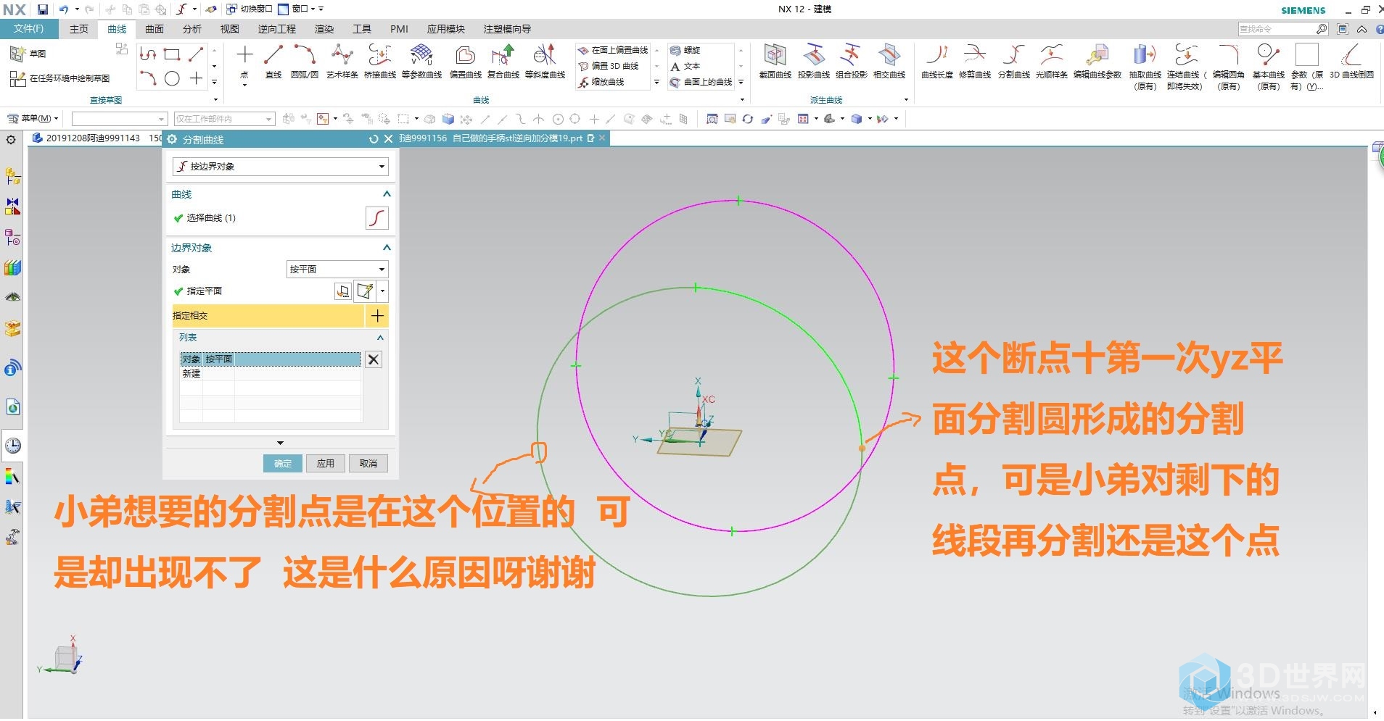The height and width of the screenshot is (721, 1384).
Task: Open the 文件(F) menu
Action: pos(29,29)
